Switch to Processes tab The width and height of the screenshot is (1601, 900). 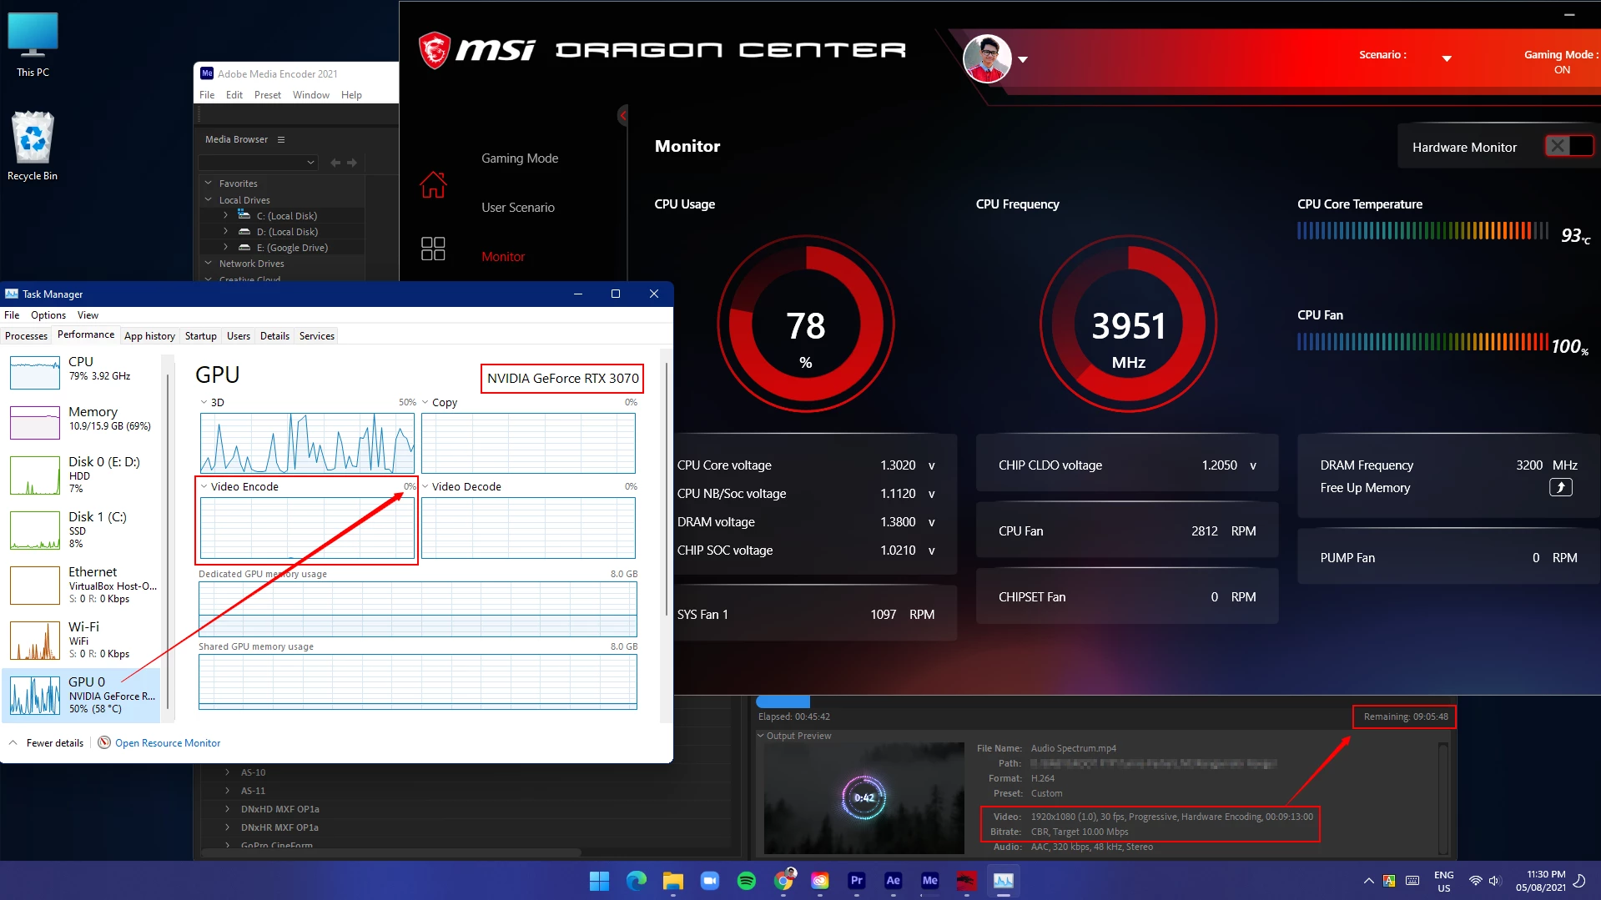[x=26, y=336]
